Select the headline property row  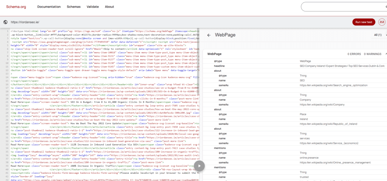(295, 66)
